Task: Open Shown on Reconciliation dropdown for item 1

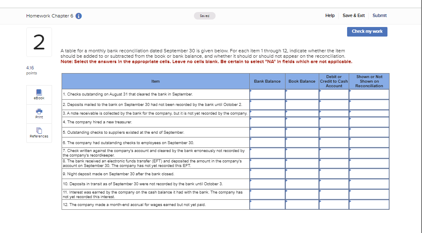Action: (x=369, y=94)
